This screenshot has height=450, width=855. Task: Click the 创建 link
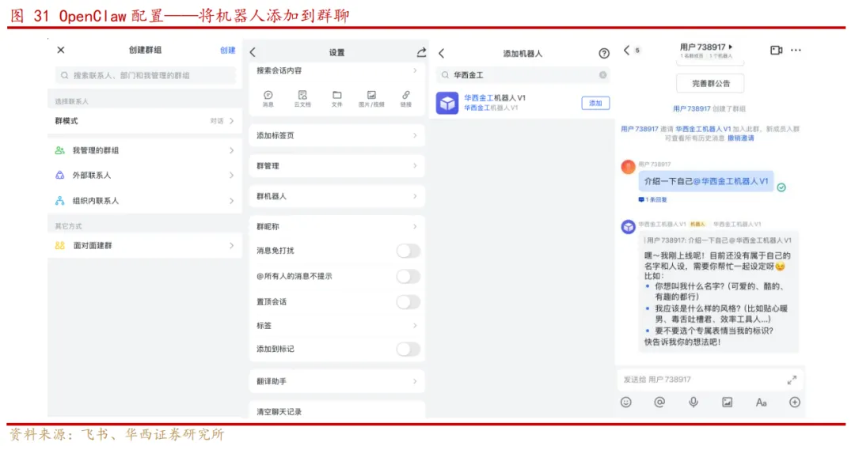tap(227, 50)
